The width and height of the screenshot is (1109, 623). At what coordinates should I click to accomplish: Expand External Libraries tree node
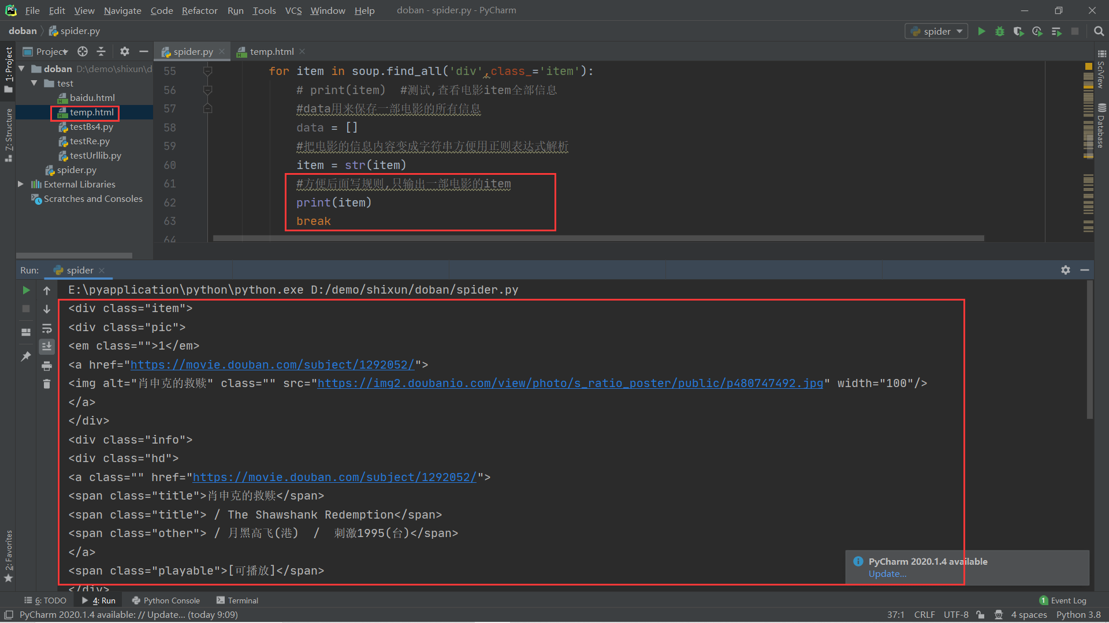pos(21,184)
